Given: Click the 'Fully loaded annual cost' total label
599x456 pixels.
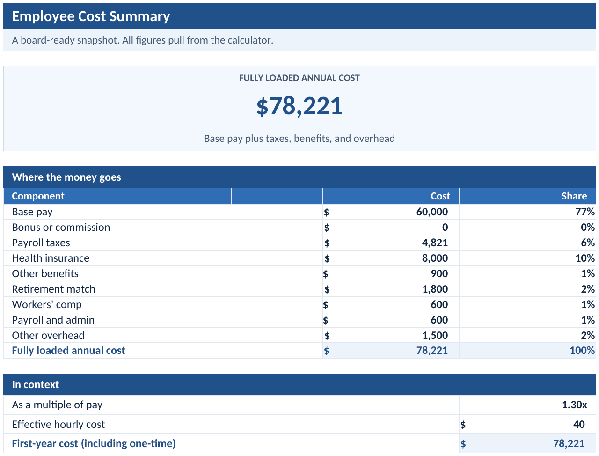Looking at the screenshot, I should click(68, 350).
